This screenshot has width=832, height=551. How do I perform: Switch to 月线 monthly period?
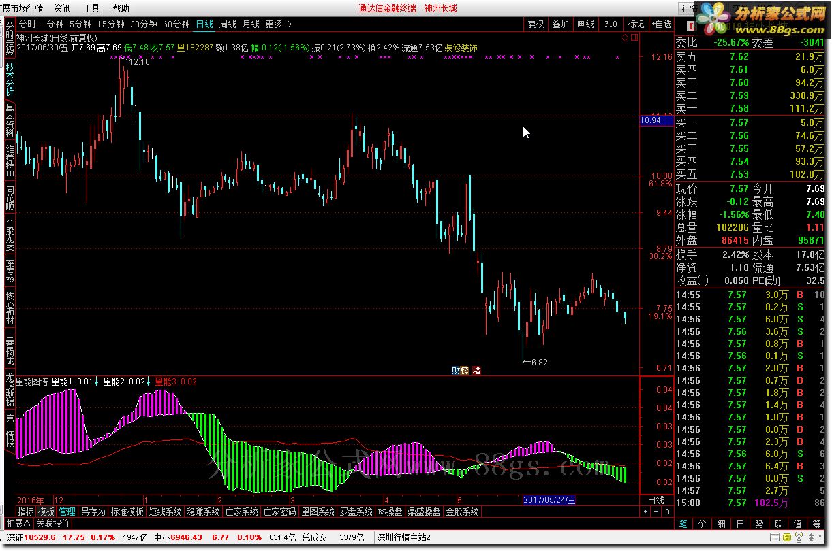point(251,24)
